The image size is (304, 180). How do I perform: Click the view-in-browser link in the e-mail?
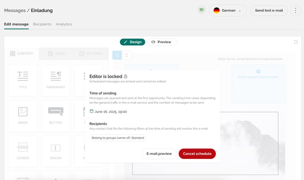point(250,59)
